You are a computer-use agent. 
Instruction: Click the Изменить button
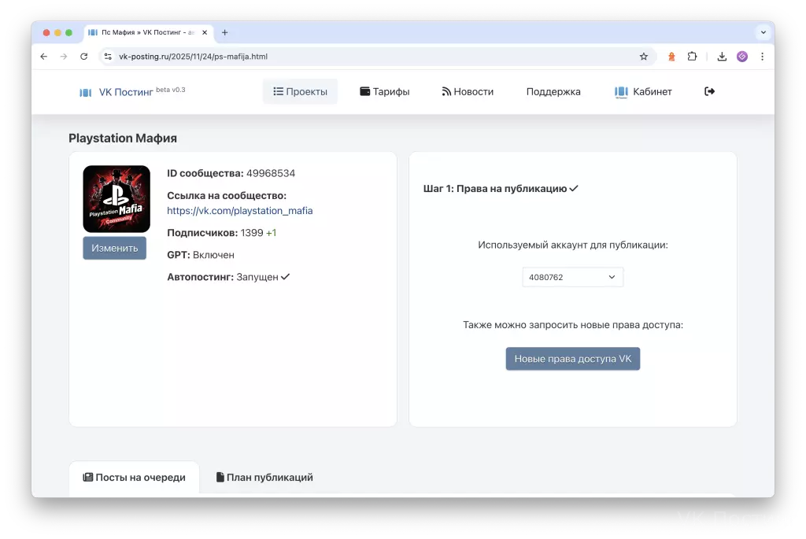(x=115, y=248)
